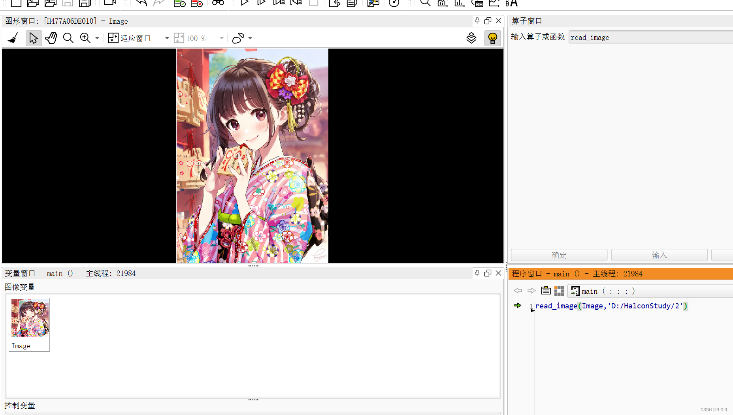Close the graphics window panel
Viewport: 733px width, 415px height.
(499, 21)
